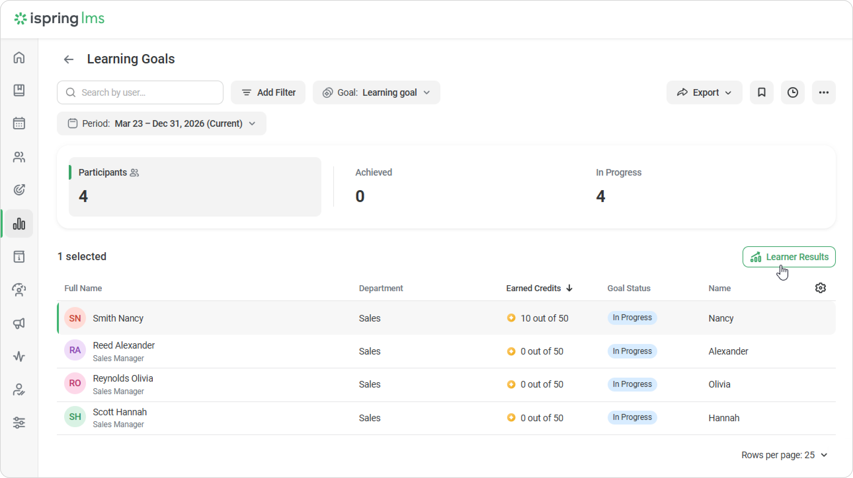The image size is (853, 478).
Task: Click the Learner Results button
Action: pos(789,257)
